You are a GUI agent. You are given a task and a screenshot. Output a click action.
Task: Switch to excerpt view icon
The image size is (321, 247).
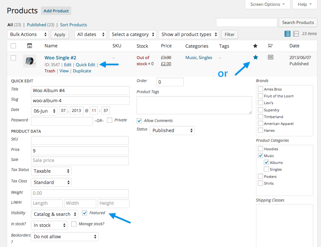point(296,34)
